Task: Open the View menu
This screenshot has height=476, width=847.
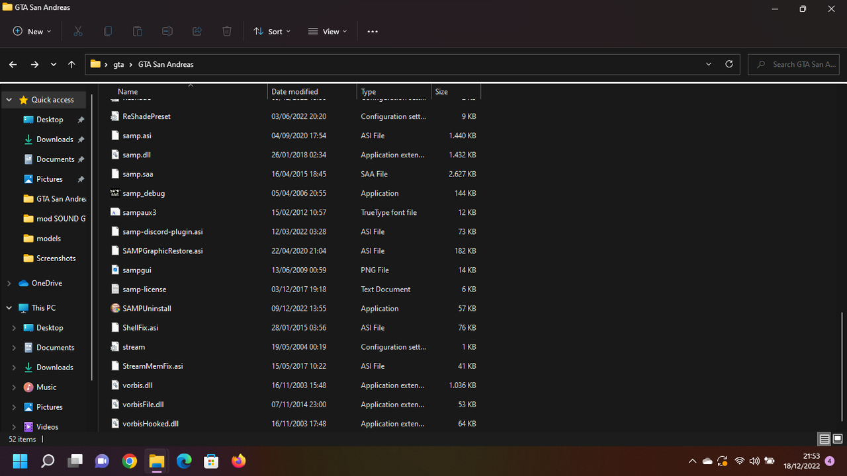Action: pos(328,31)
